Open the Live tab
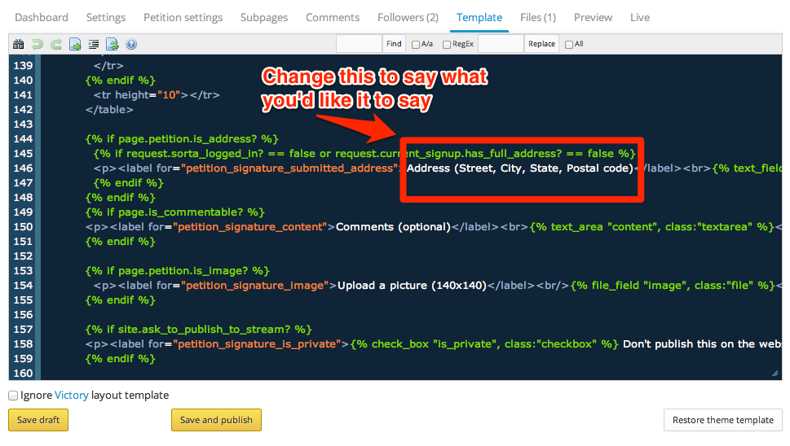790x446 pixels. coord(640,18)
